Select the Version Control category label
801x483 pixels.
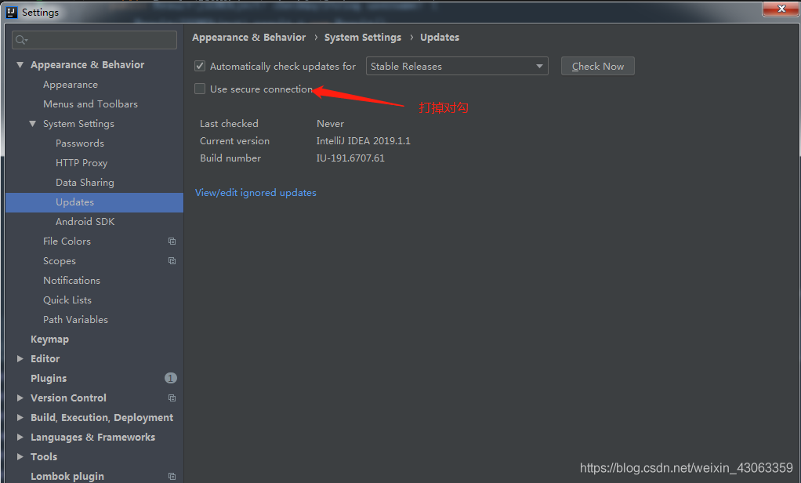[x=68, y=398]
